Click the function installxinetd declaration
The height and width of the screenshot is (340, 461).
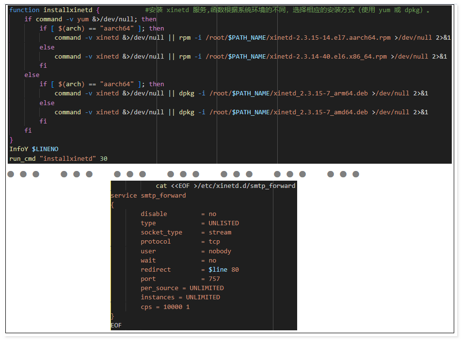click(x=54, y=10)
